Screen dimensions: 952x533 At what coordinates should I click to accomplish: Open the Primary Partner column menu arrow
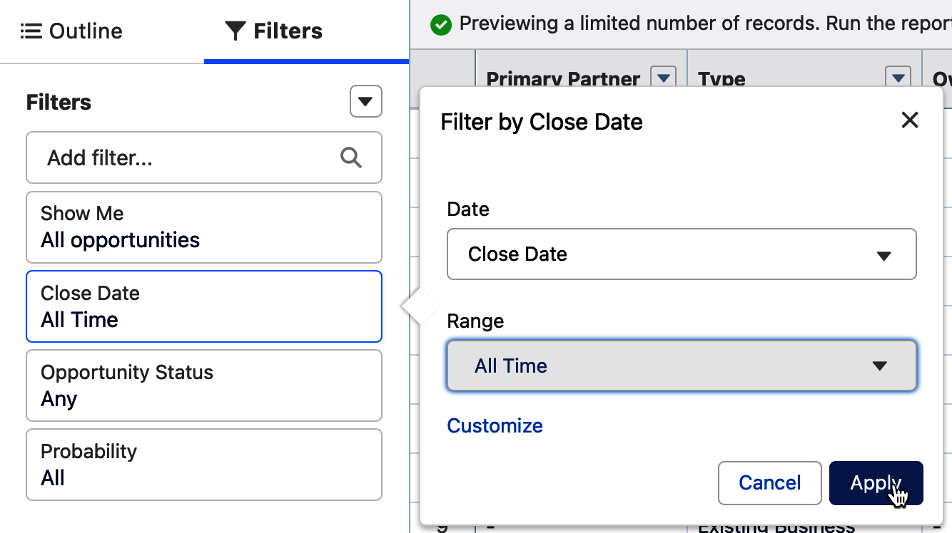point(664,78)
